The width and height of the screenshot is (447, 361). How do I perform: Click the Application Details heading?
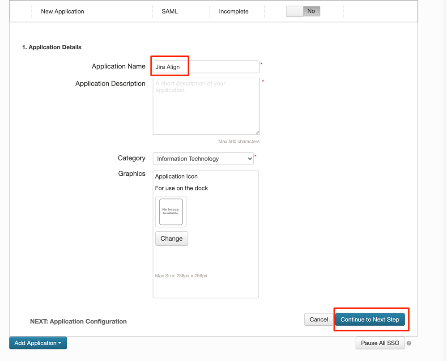point(51,47)
